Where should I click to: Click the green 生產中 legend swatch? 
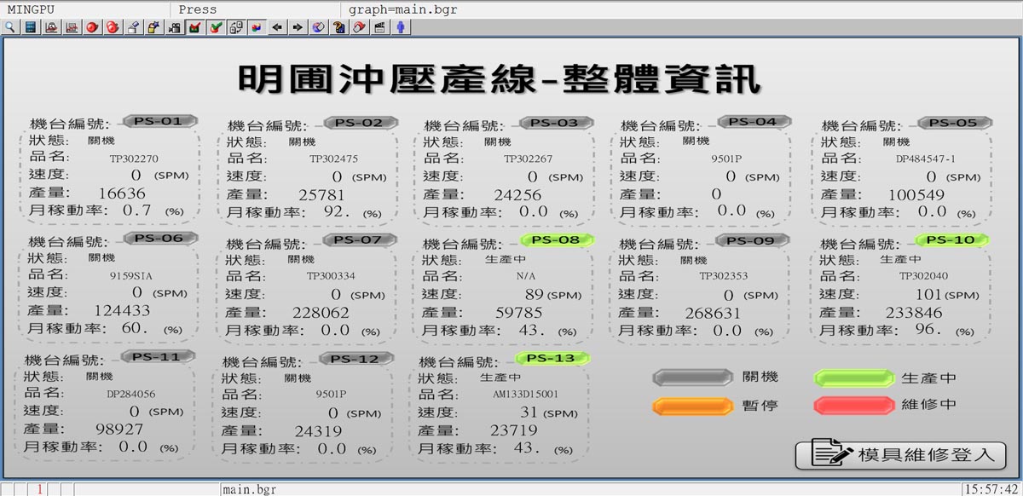(854, 378)
